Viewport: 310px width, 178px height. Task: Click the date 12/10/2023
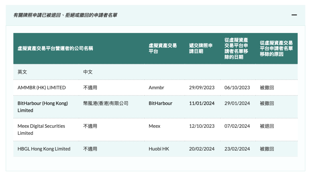[x=202, y=126]
